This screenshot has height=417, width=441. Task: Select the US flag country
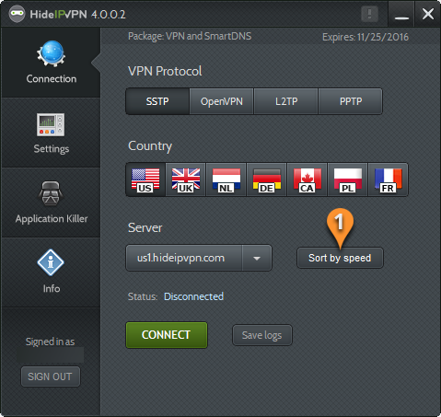(145, 180)
